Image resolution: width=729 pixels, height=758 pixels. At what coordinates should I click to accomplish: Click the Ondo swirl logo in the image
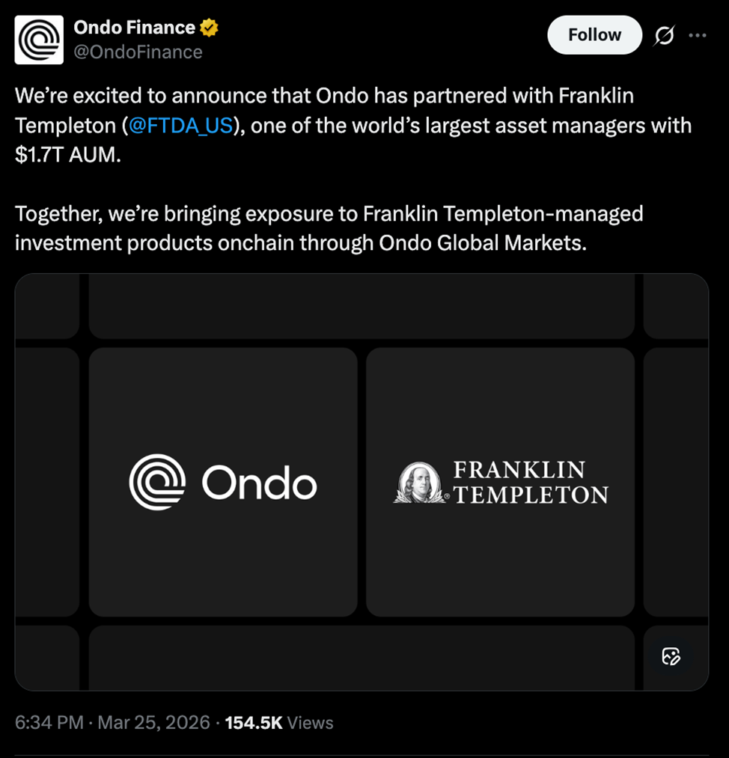[x=157, y=483]
